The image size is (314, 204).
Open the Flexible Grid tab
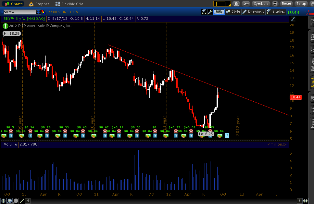coord(69,4)
